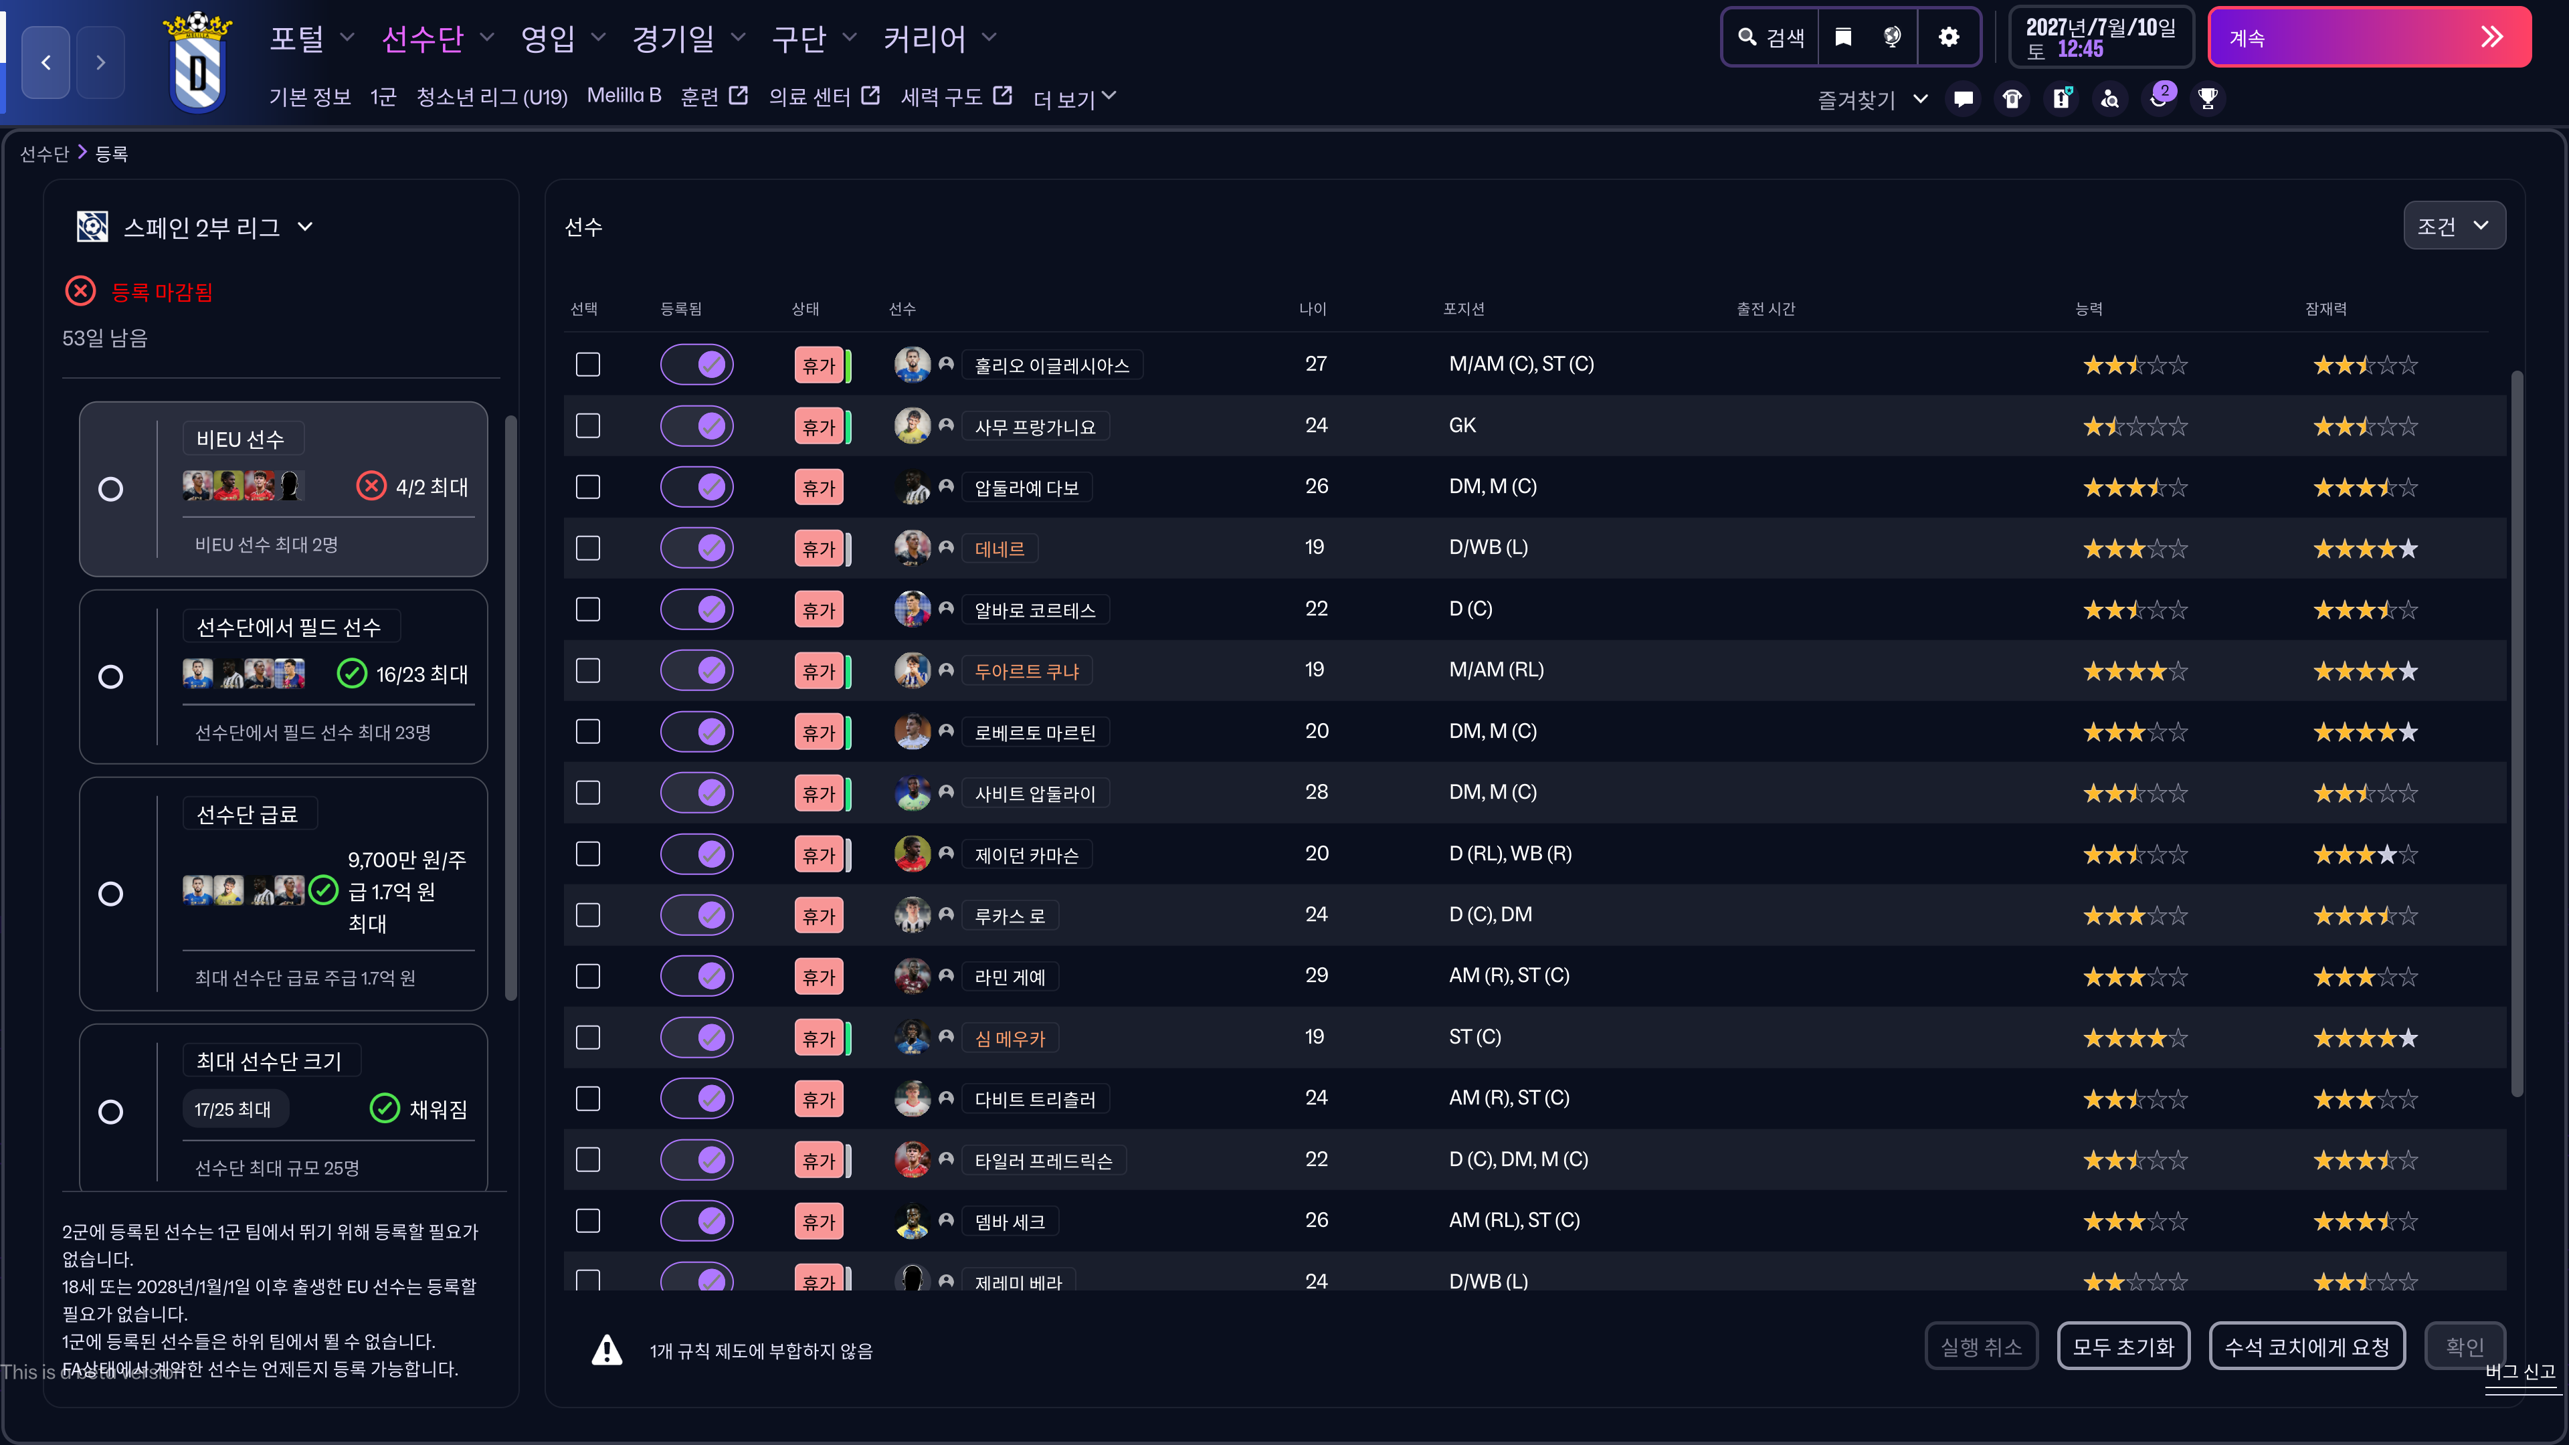Image resolution: width=2569 pixels, height=1445 pixels.
Task: Open the 조건 filter dropdown
Action: [2453, 226]
